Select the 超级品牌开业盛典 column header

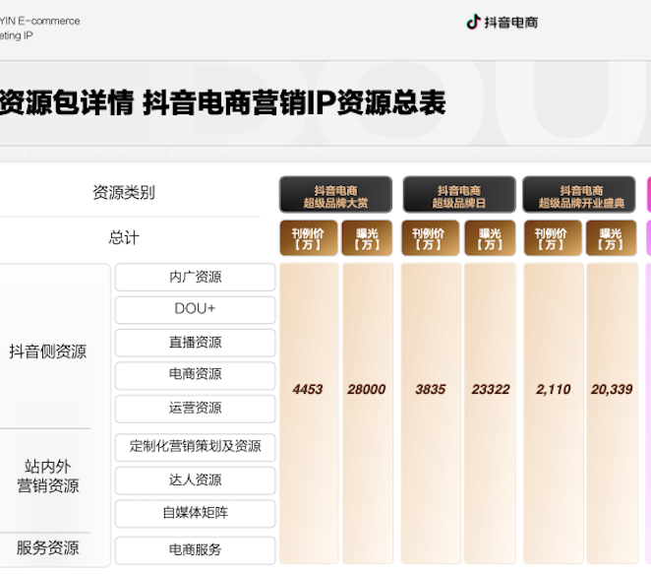click(x=581, y=196)
